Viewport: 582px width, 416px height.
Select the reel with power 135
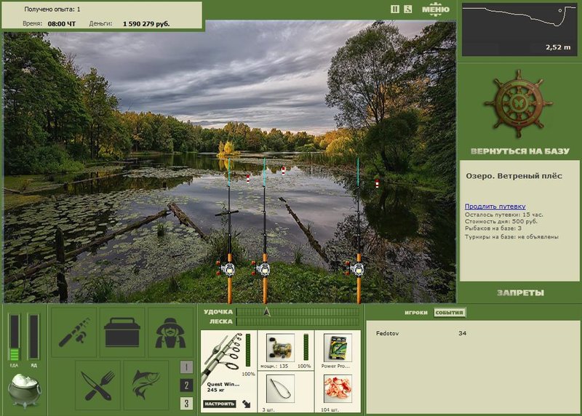click(x=280, y=348)
